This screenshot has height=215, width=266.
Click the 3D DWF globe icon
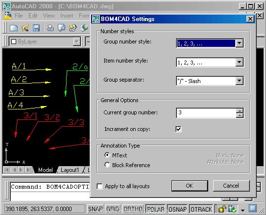(x=84, y=28)
